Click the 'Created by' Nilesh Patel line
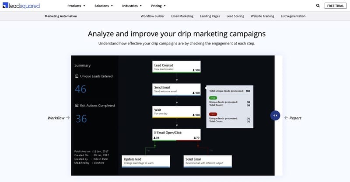350x182 pixels. (91, 159)
